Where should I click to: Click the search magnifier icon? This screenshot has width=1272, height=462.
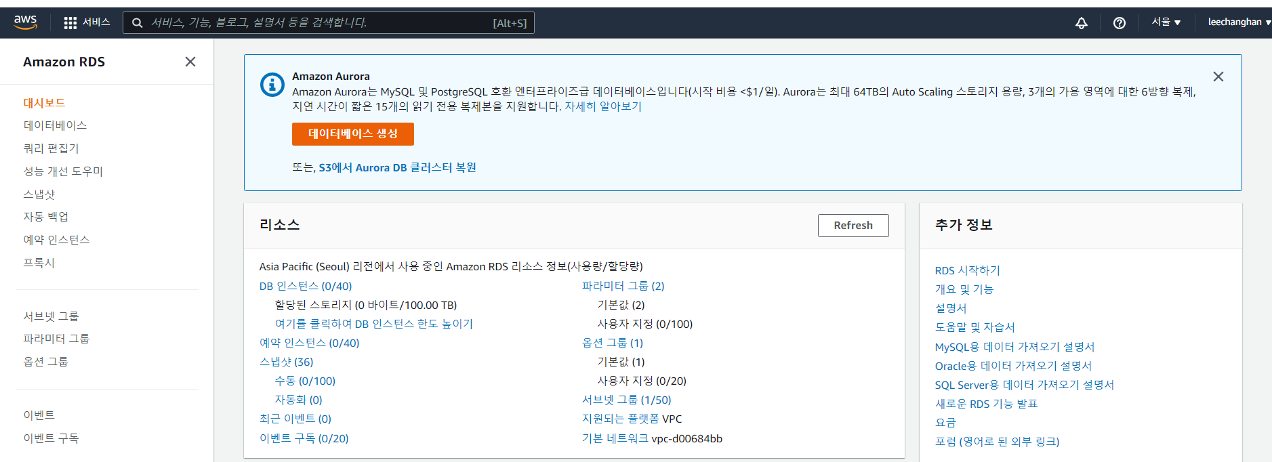tap(137, 23)
